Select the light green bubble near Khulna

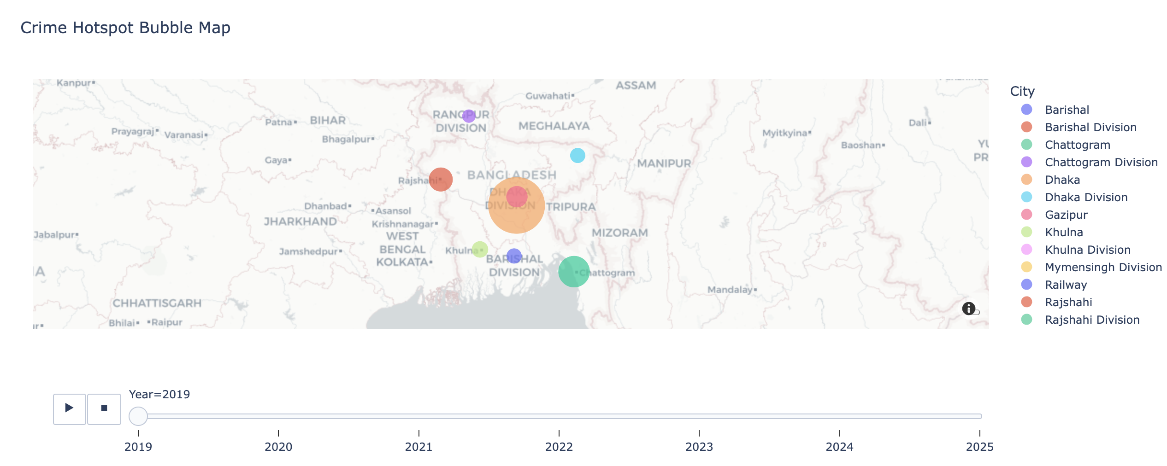(480, 250)
